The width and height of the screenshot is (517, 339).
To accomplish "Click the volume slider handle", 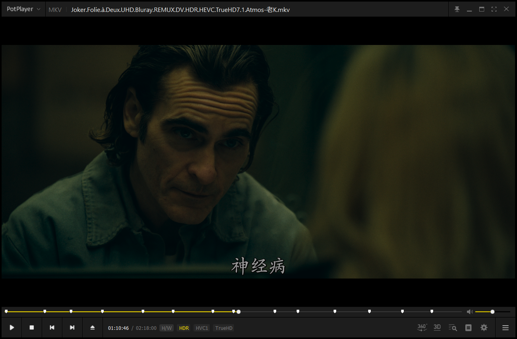I will (492, 312).
